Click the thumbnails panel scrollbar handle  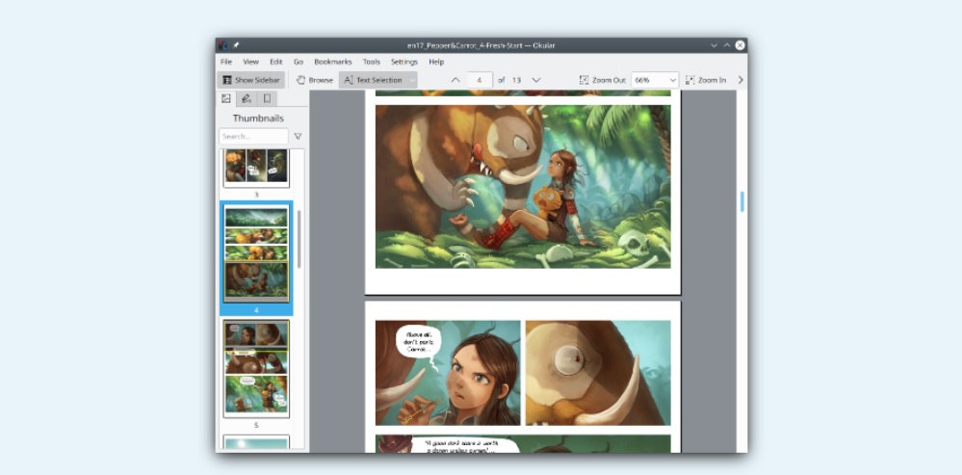pyautogui.click(x=299, y=239)
